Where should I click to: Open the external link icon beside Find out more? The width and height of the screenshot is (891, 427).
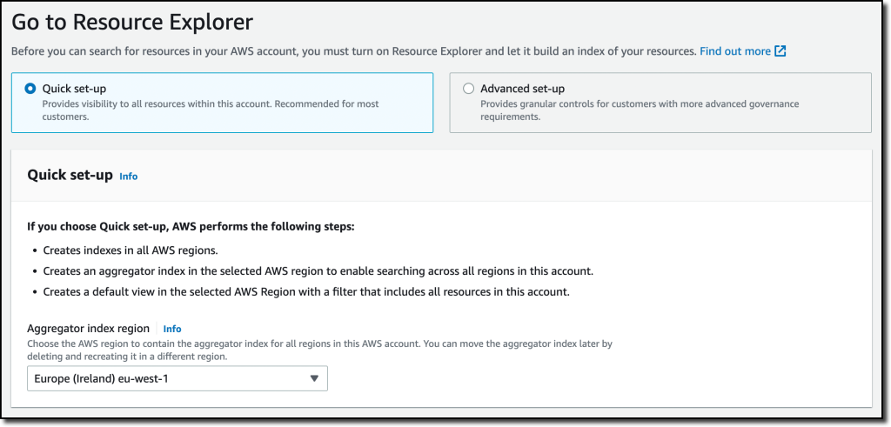(x=780, y=51)
